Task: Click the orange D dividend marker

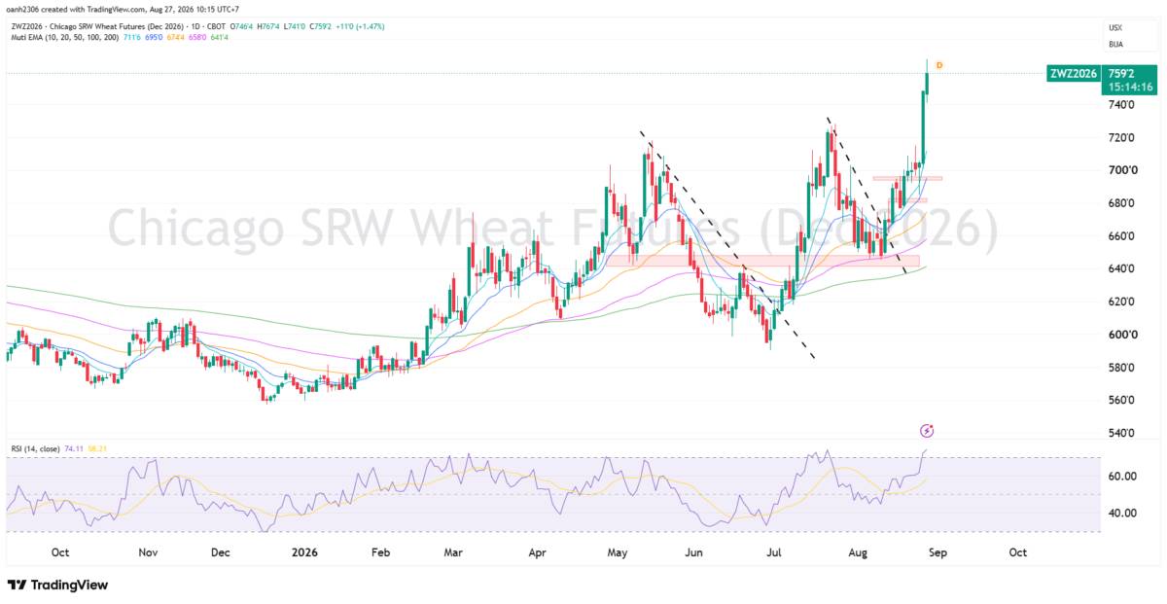Action: click(x=938, y=65)
